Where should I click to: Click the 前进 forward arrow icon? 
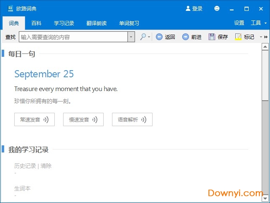pos(186,37)
